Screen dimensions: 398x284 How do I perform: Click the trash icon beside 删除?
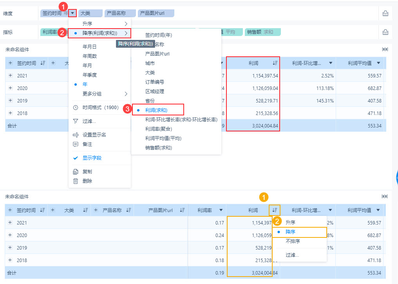[75, 181]
